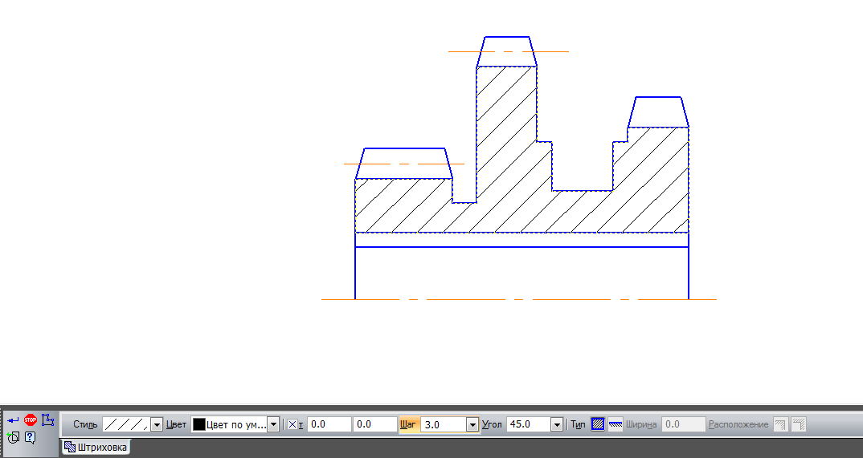The height and width of the screenshot is (458, 863).
Task: Open the Стиль hatch style dropdown
Action: 157,424
